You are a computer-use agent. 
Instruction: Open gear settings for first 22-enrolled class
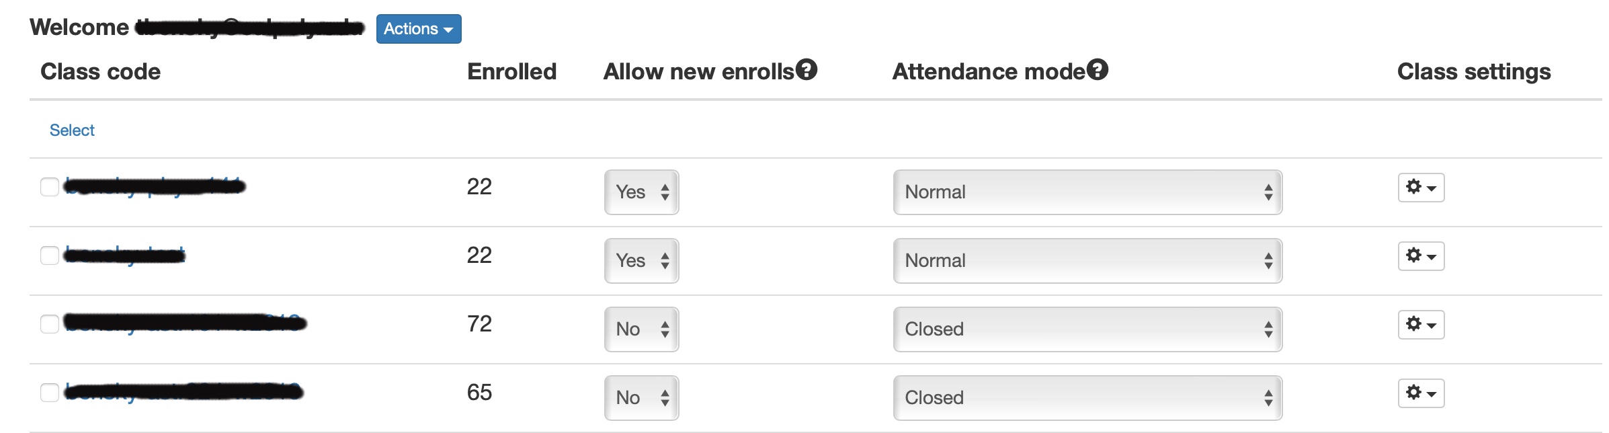[x=1421, y=188]
